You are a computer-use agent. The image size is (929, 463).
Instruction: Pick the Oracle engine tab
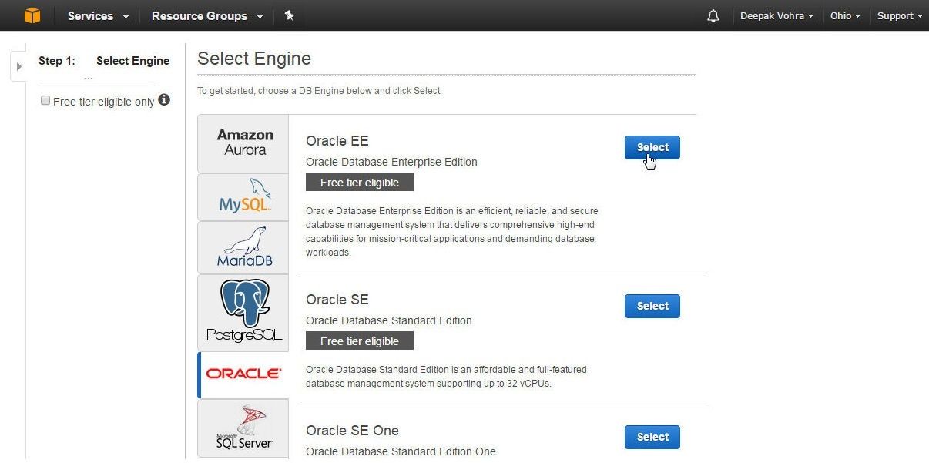click(x=243, y=375)
